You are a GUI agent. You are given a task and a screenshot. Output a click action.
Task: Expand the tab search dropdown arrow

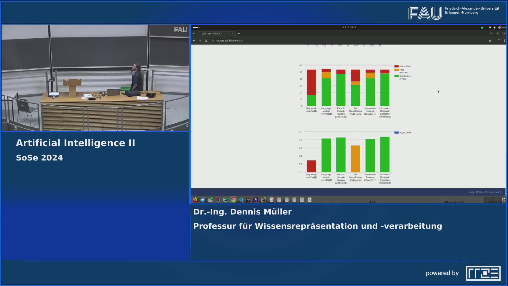point(194,33)
